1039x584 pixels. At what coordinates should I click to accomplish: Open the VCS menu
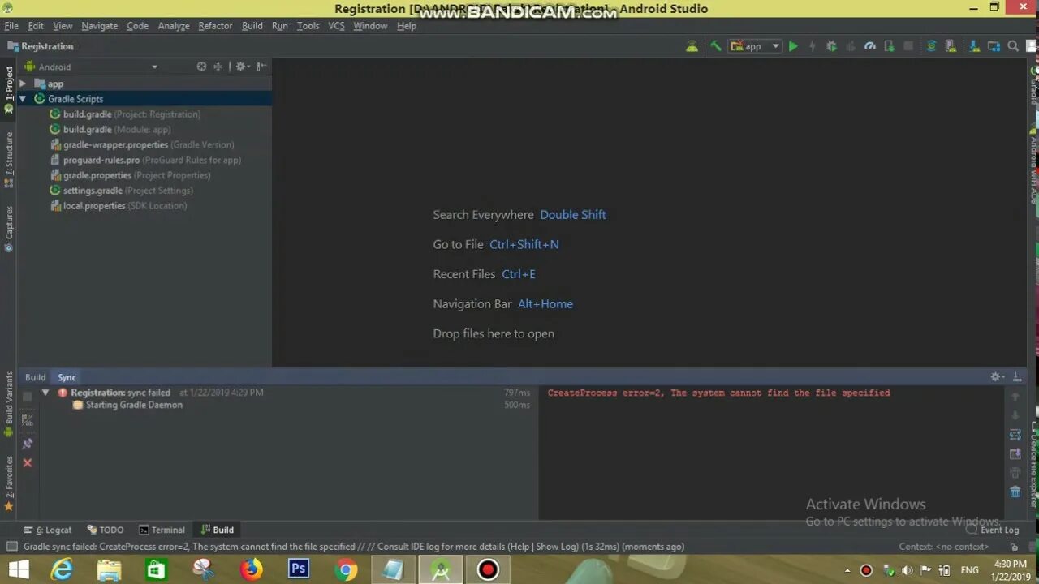pos(336,26)
